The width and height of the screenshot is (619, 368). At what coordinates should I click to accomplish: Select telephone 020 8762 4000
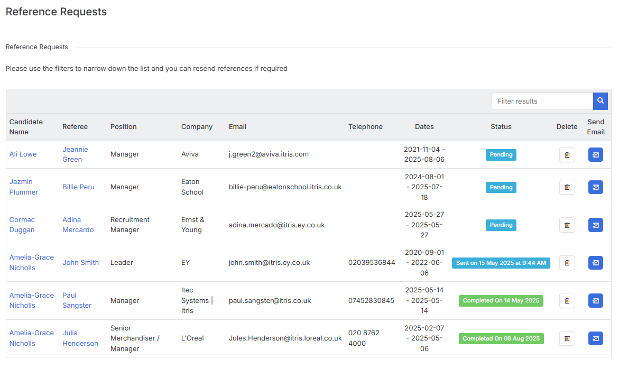click(364, 338)
